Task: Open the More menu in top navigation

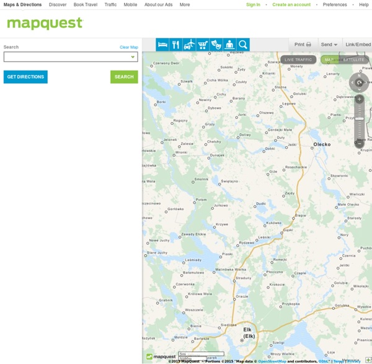Action: [185, 4]
